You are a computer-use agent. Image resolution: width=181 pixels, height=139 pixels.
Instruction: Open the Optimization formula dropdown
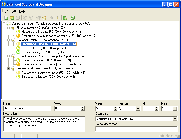point(175,119)
